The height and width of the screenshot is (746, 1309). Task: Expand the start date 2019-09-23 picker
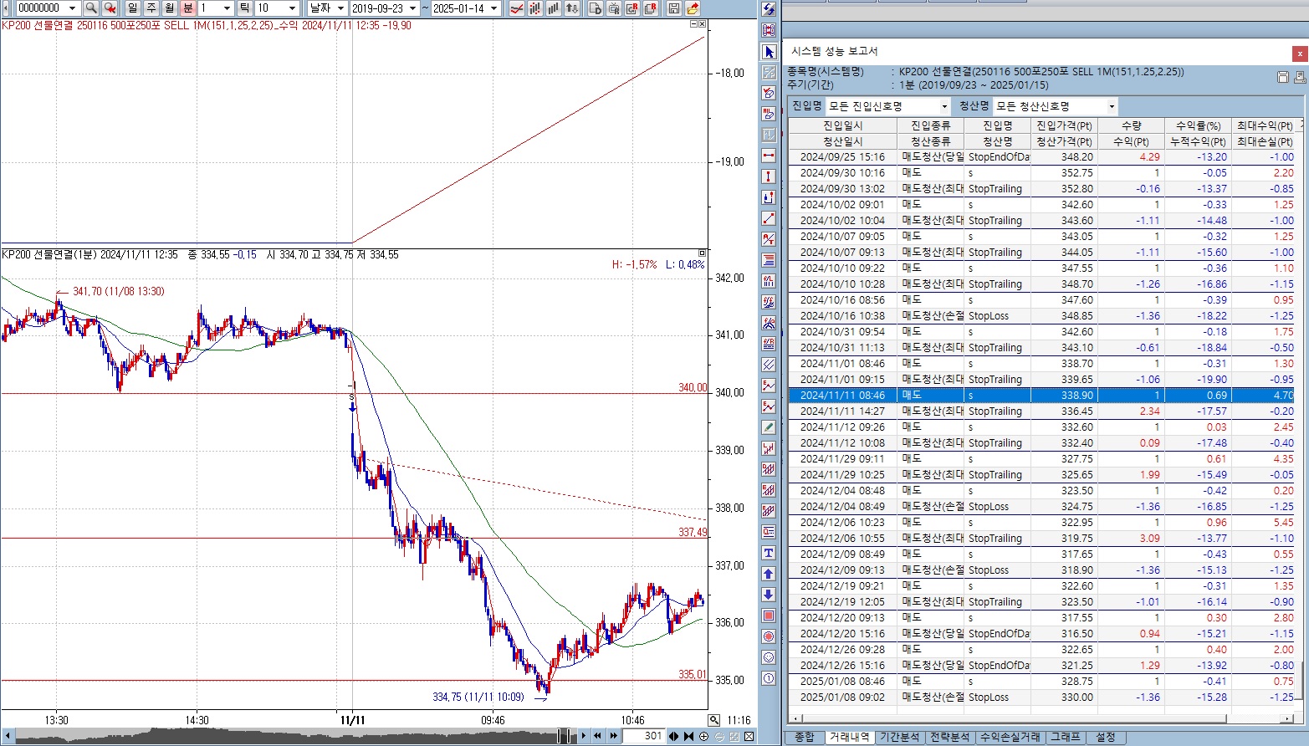point(412,8)
